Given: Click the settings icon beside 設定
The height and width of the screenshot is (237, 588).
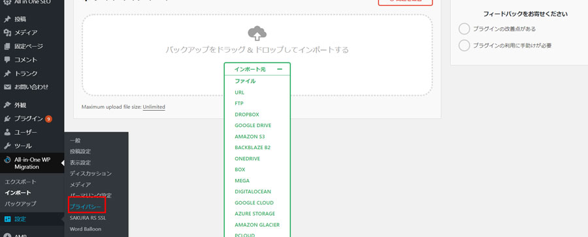Looking at the screenshot, I should pyautogui.click(x=7, y=219).
